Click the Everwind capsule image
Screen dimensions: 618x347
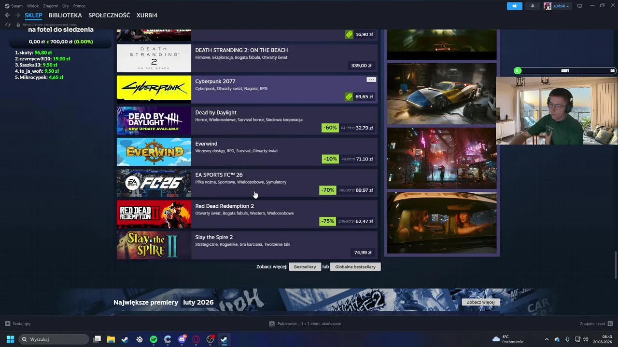pyautogui.click(x=154, y=152)
